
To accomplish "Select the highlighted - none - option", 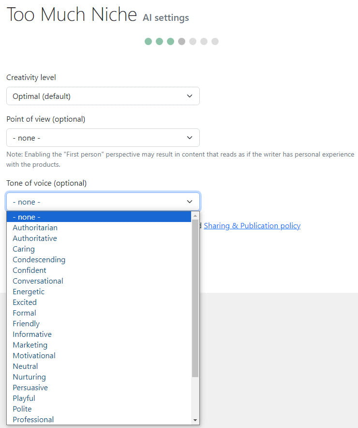I will pyautogui.click(x=99, y=217).
